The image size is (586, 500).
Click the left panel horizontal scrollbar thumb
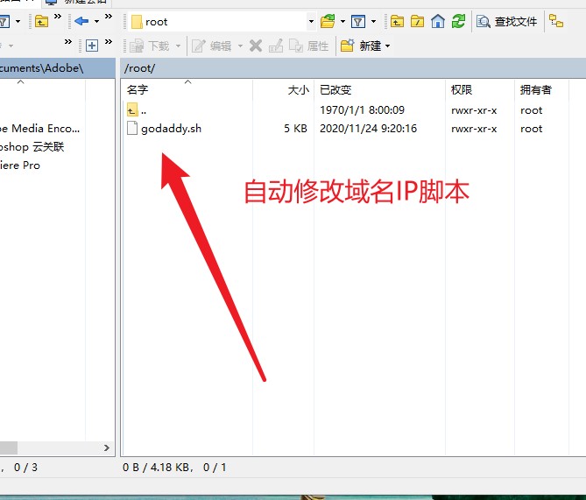coord(9,447)
